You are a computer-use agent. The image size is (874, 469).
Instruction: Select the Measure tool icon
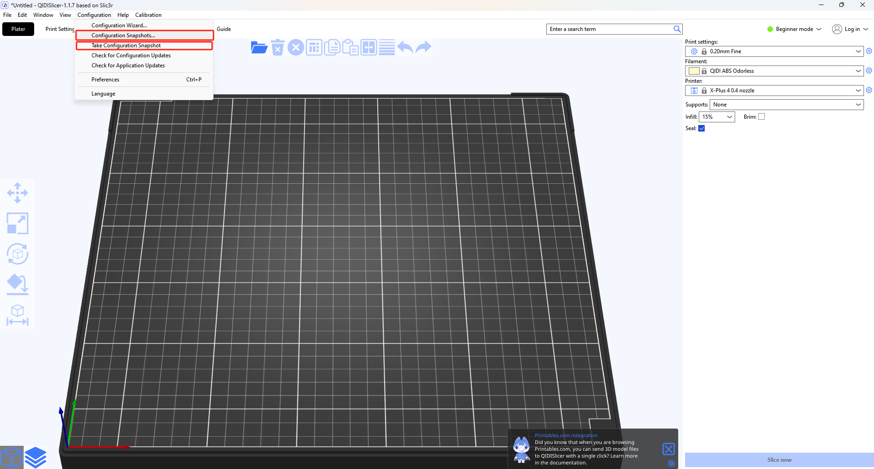point(17,315)
